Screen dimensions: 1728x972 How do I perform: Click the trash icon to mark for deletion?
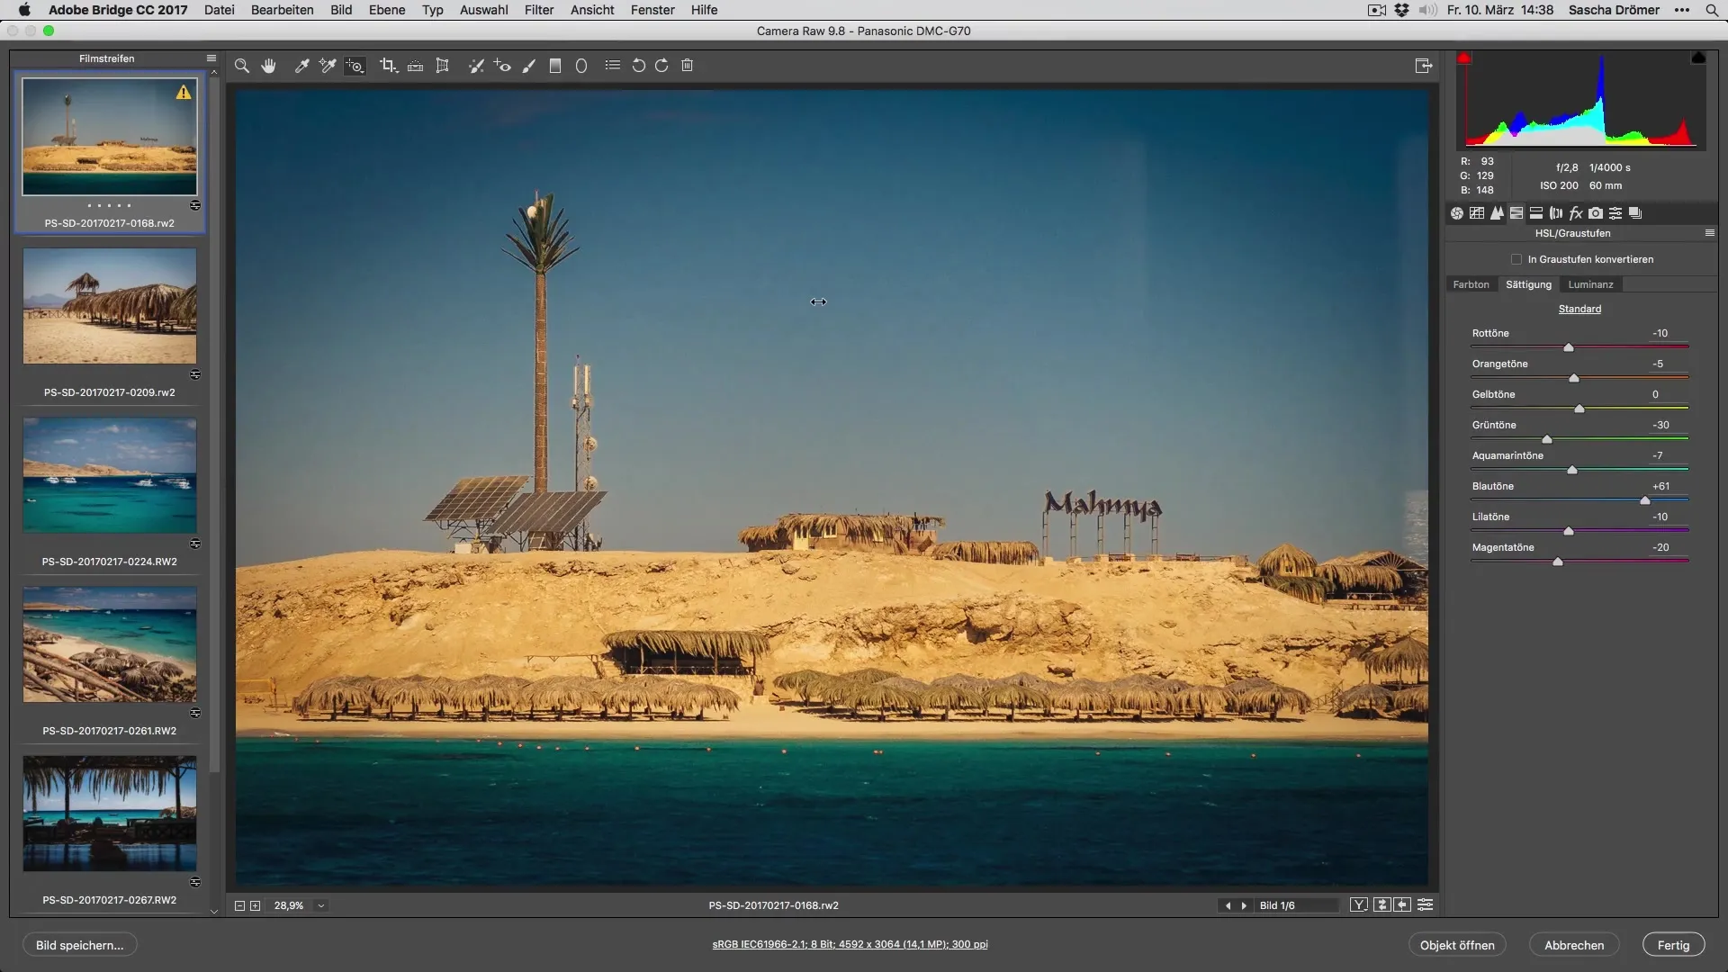click(688, 66)
